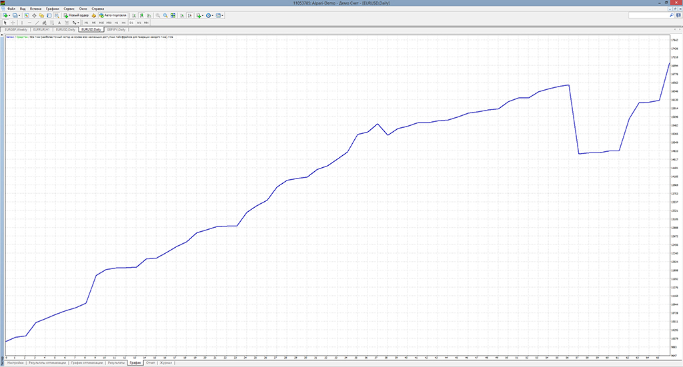This screenshot has width=683, height=367.
Task: Toggle the Авто-торговля button
Action: [x=113, y=16]
